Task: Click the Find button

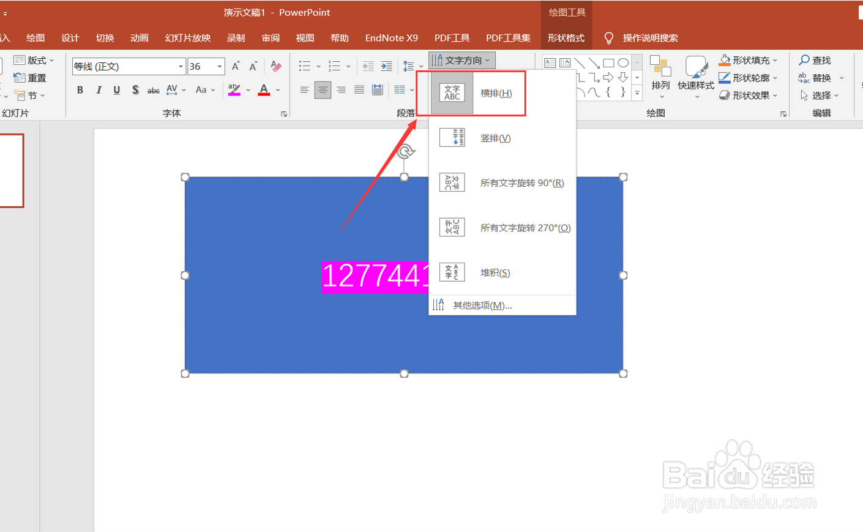Action: click(815, 60)
